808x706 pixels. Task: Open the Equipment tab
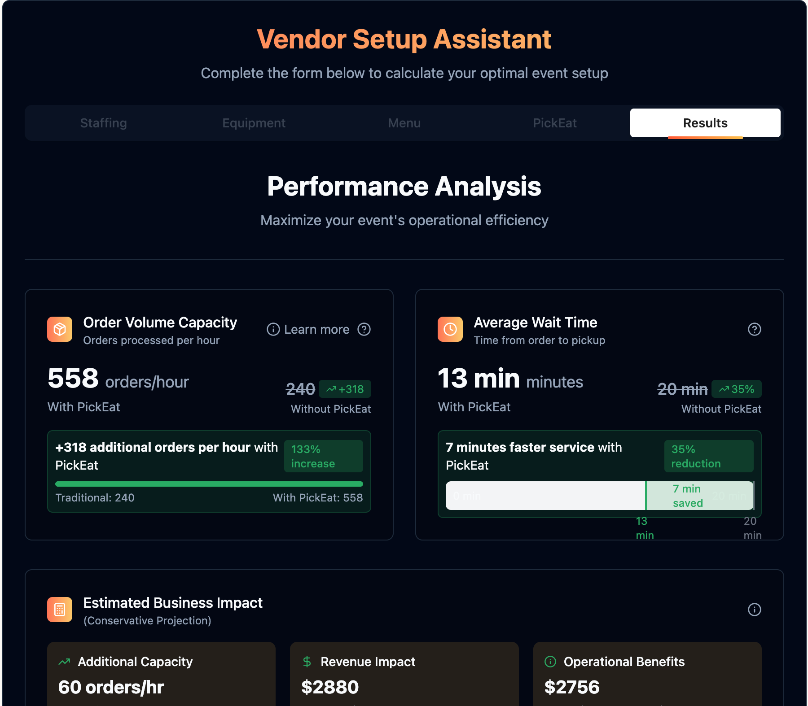pos(254,123)
